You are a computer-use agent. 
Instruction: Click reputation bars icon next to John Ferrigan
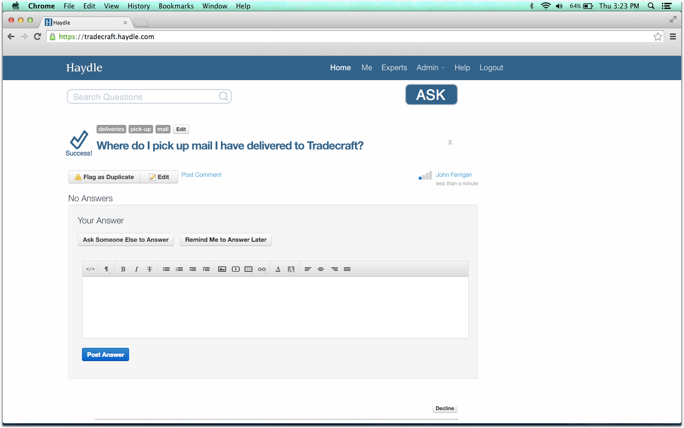pyautogui.click(x=425, y=175)
